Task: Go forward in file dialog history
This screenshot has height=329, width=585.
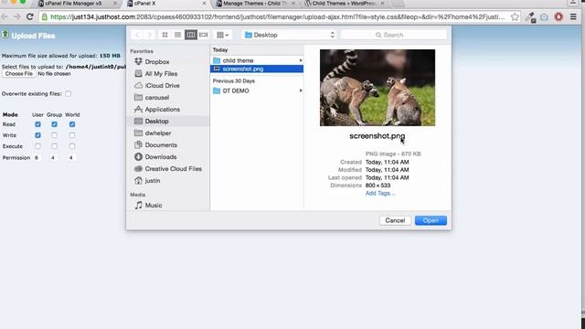Action: (150, 35)
